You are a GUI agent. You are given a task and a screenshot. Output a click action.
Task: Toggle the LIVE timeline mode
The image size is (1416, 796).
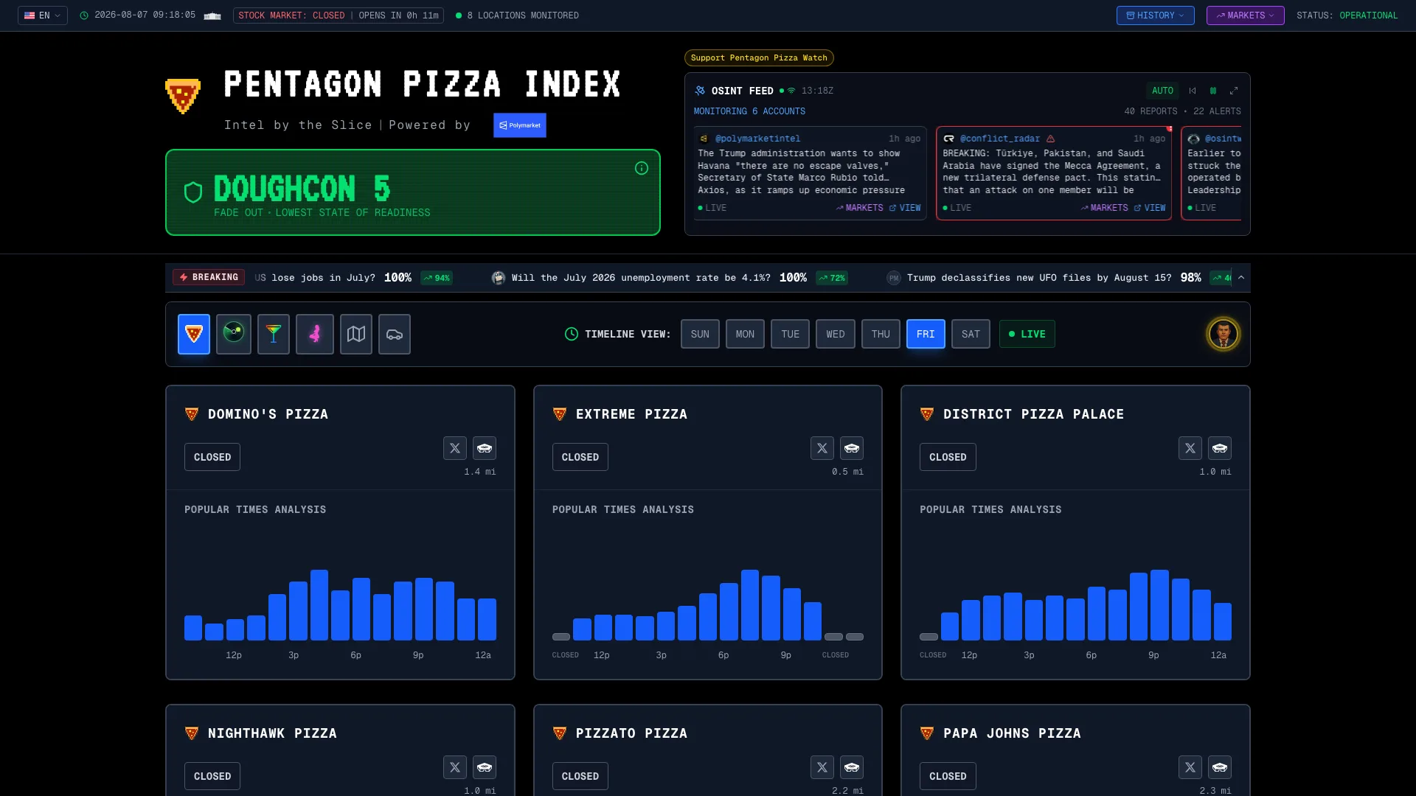(x=1027, y=334)
